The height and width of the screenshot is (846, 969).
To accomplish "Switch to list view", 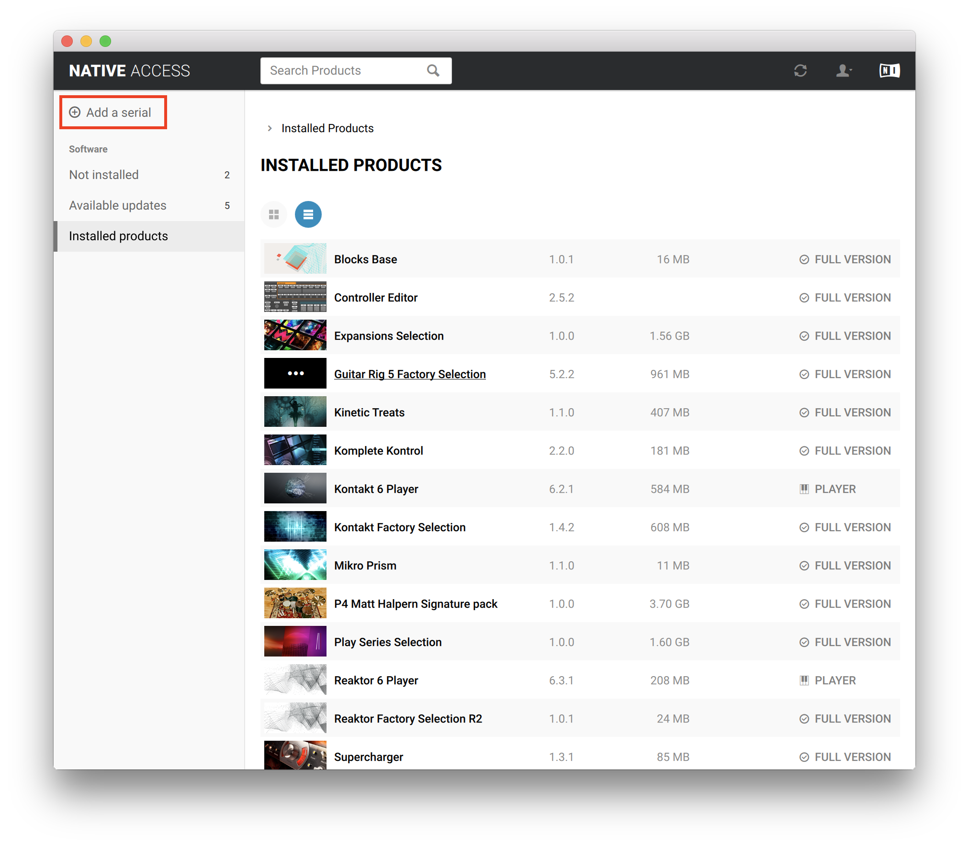I will click(x=308, y=214).
